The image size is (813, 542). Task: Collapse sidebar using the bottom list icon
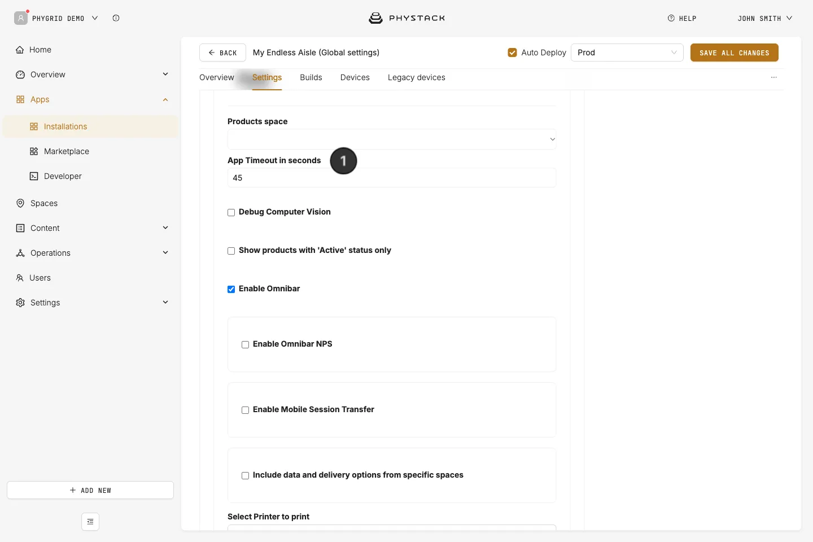point(90,522)
